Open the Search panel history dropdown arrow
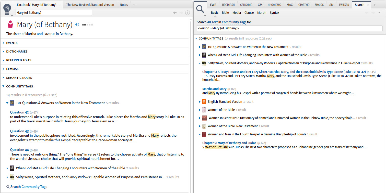 379,13
